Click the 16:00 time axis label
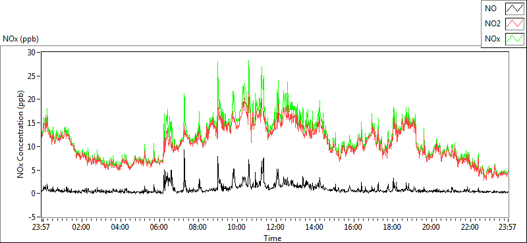Image resolution: width=527 pixels, height=243 pixels. point(353,227)
